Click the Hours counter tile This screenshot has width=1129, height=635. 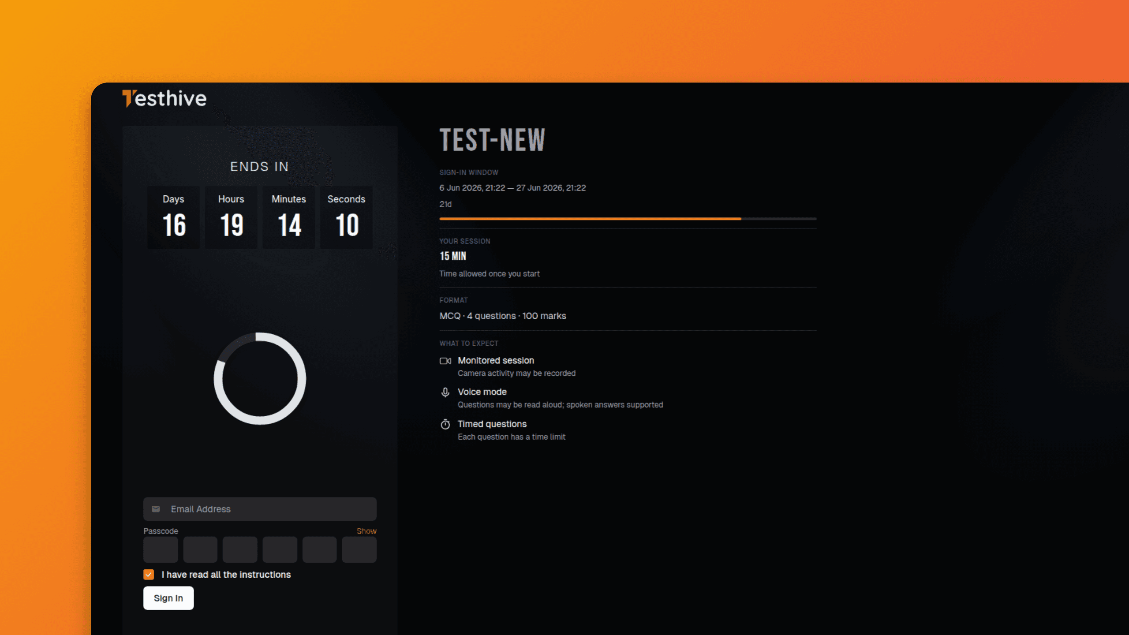(x=231, y=217)
